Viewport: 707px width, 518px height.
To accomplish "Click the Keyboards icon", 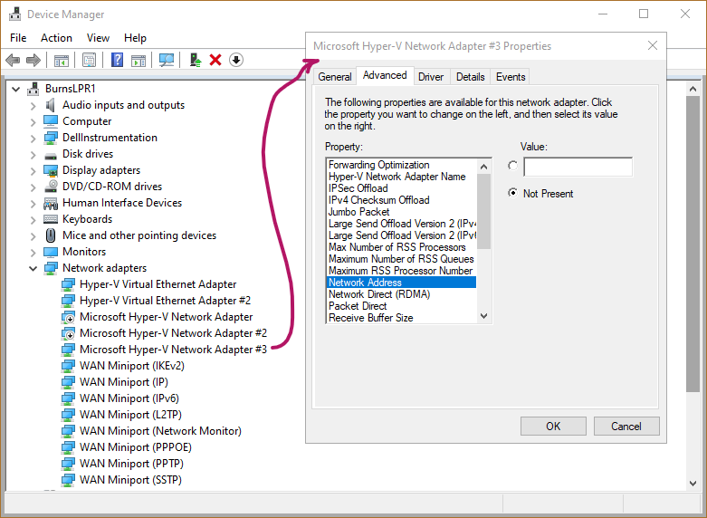I will point(51,219).
